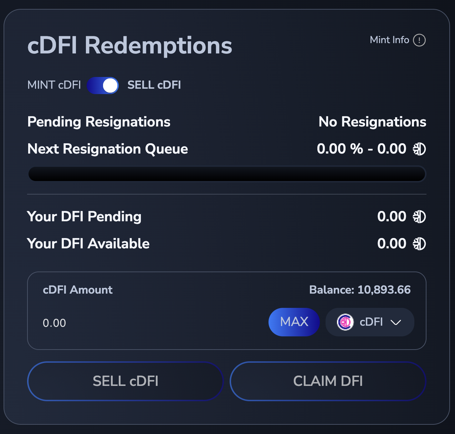The width and height of the screenshot is (455, 434).
Task: Click DFI icon beside Your DFI Pending
Action: [x=419, y=217]
